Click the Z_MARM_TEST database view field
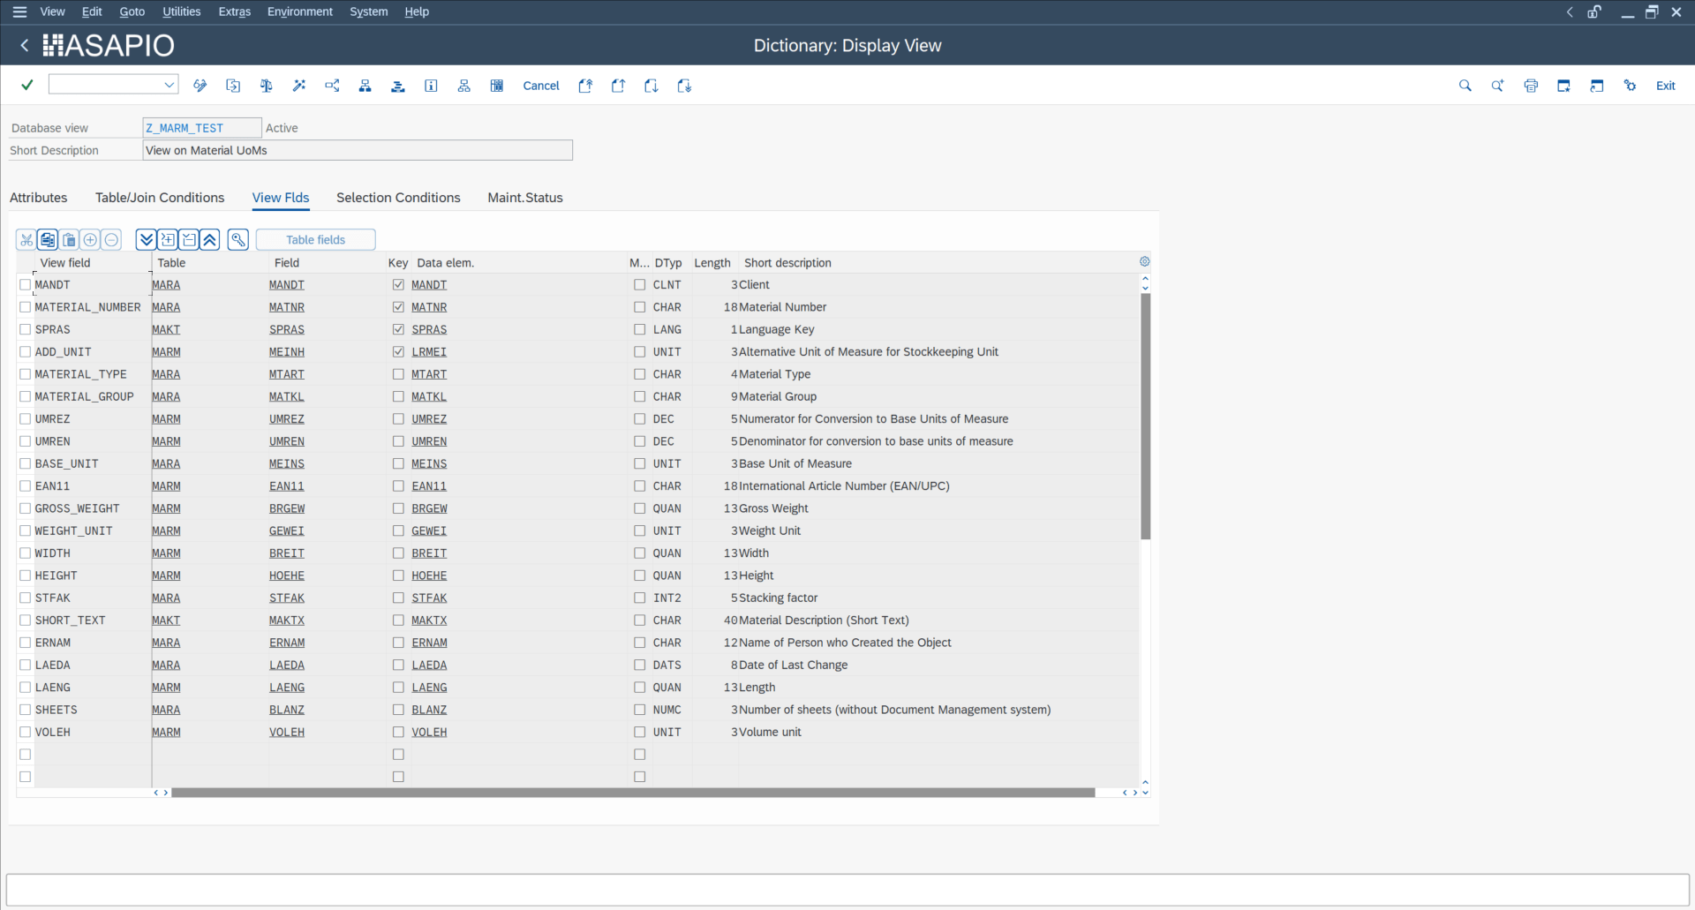Viewport: 1695px width, 910px height. click(x=202, y=128)
